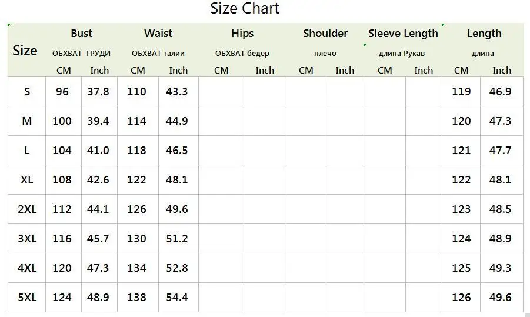Image resolution: width=530 pixels, height=317 pixels.
Task: Select the waist cell 43.3 inch
Action: click(x=178, y=92)
